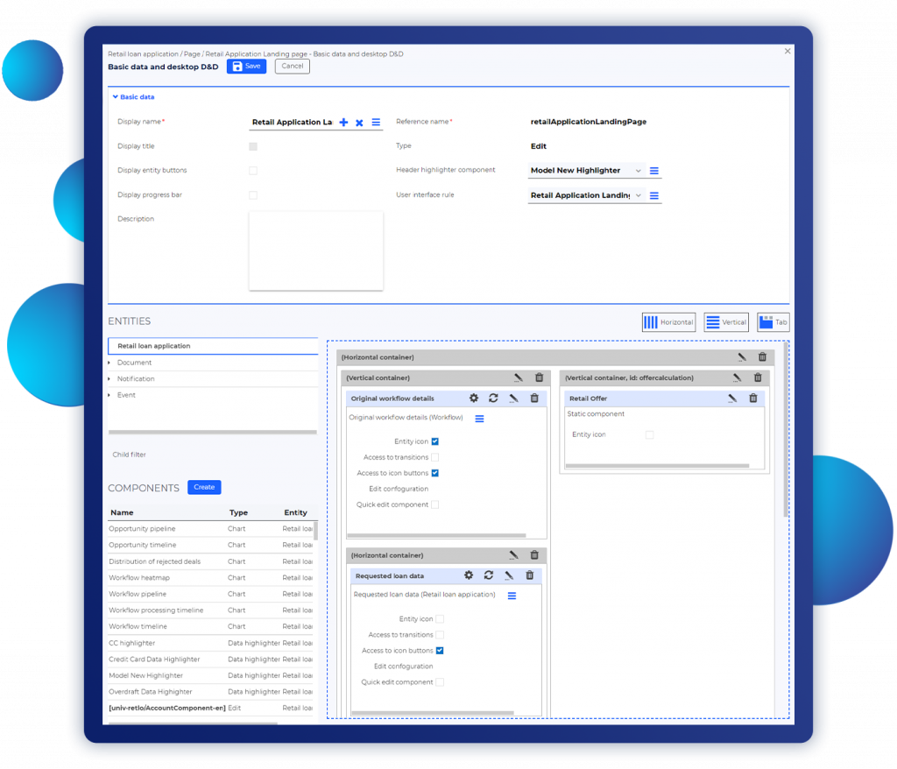Toggle Access to icon buttons in Requested loan data

pyautogui.click(x=440, y=651)
